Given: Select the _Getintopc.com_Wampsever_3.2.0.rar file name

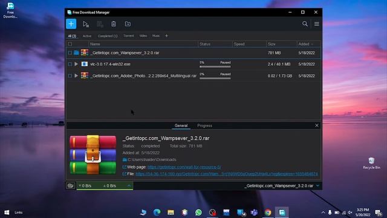Looking at the screenshot, I should pos(125,53).
